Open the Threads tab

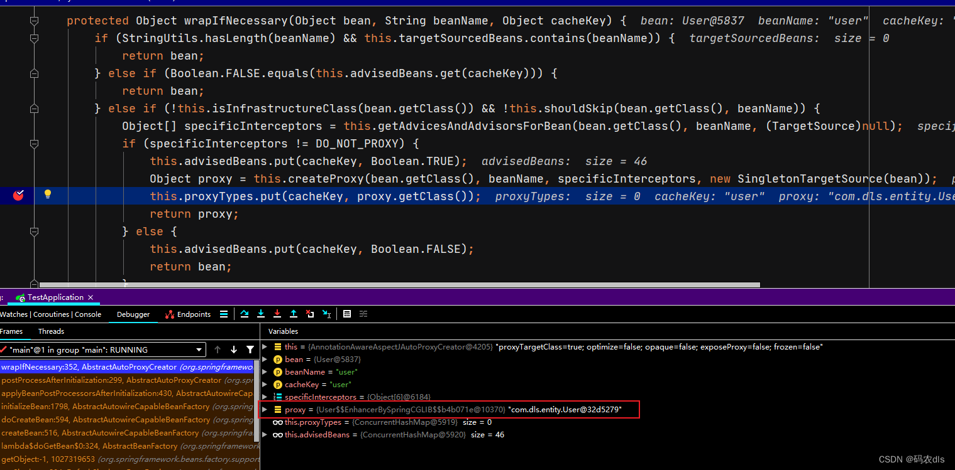click(51, 331)
